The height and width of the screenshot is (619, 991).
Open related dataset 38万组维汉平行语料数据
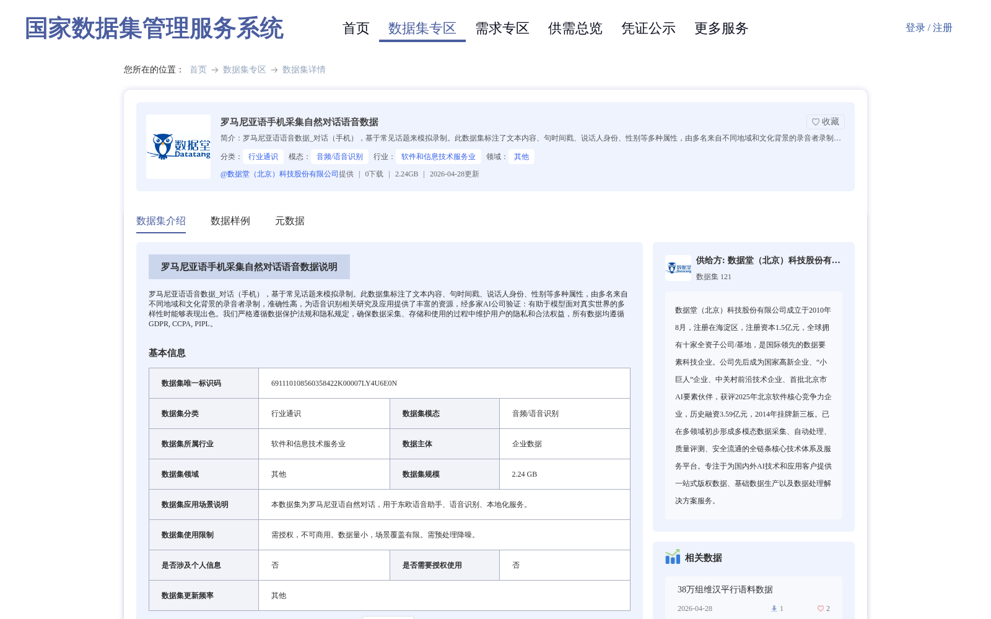click(725, 589)
